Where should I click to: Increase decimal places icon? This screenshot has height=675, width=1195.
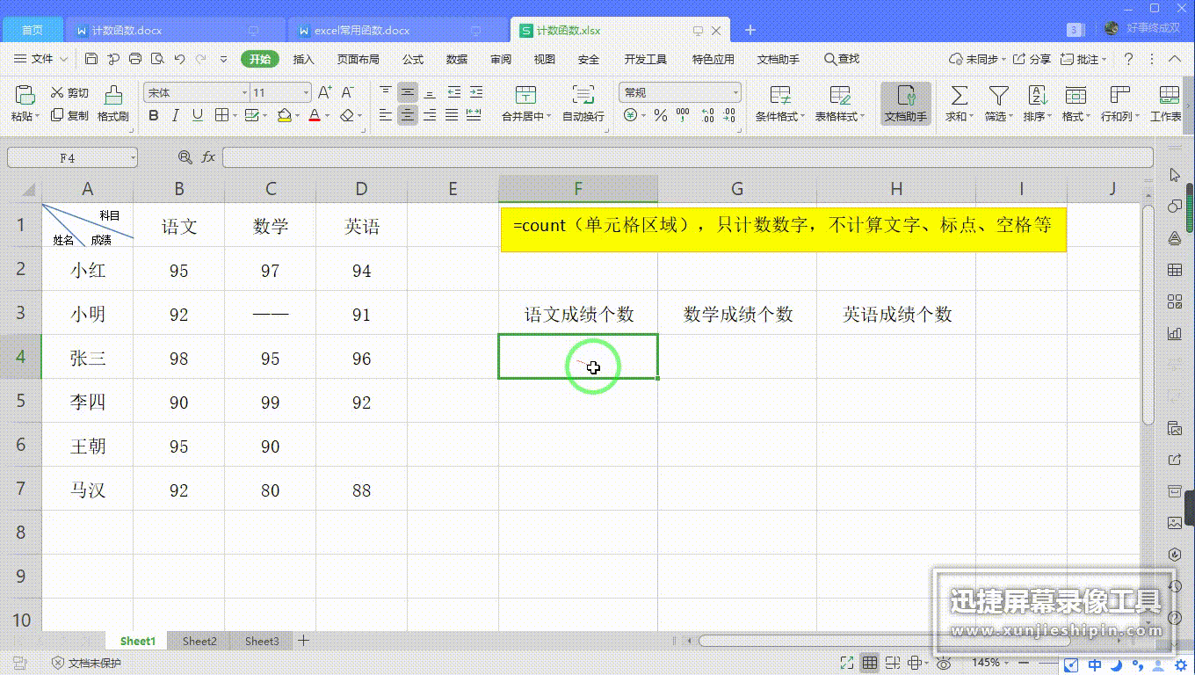coord(708,115)
